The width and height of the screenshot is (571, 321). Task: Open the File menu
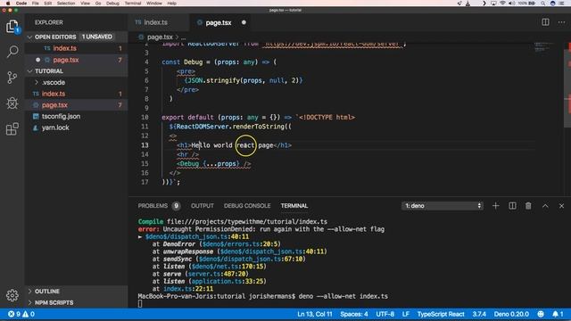36,3
